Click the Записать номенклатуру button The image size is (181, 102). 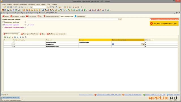pyautogui.click(x=164, y=24)
